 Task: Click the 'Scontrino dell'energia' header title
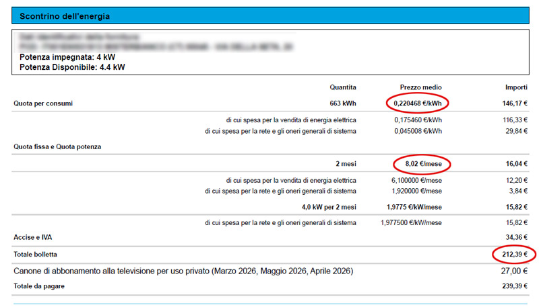pos(65,16)
